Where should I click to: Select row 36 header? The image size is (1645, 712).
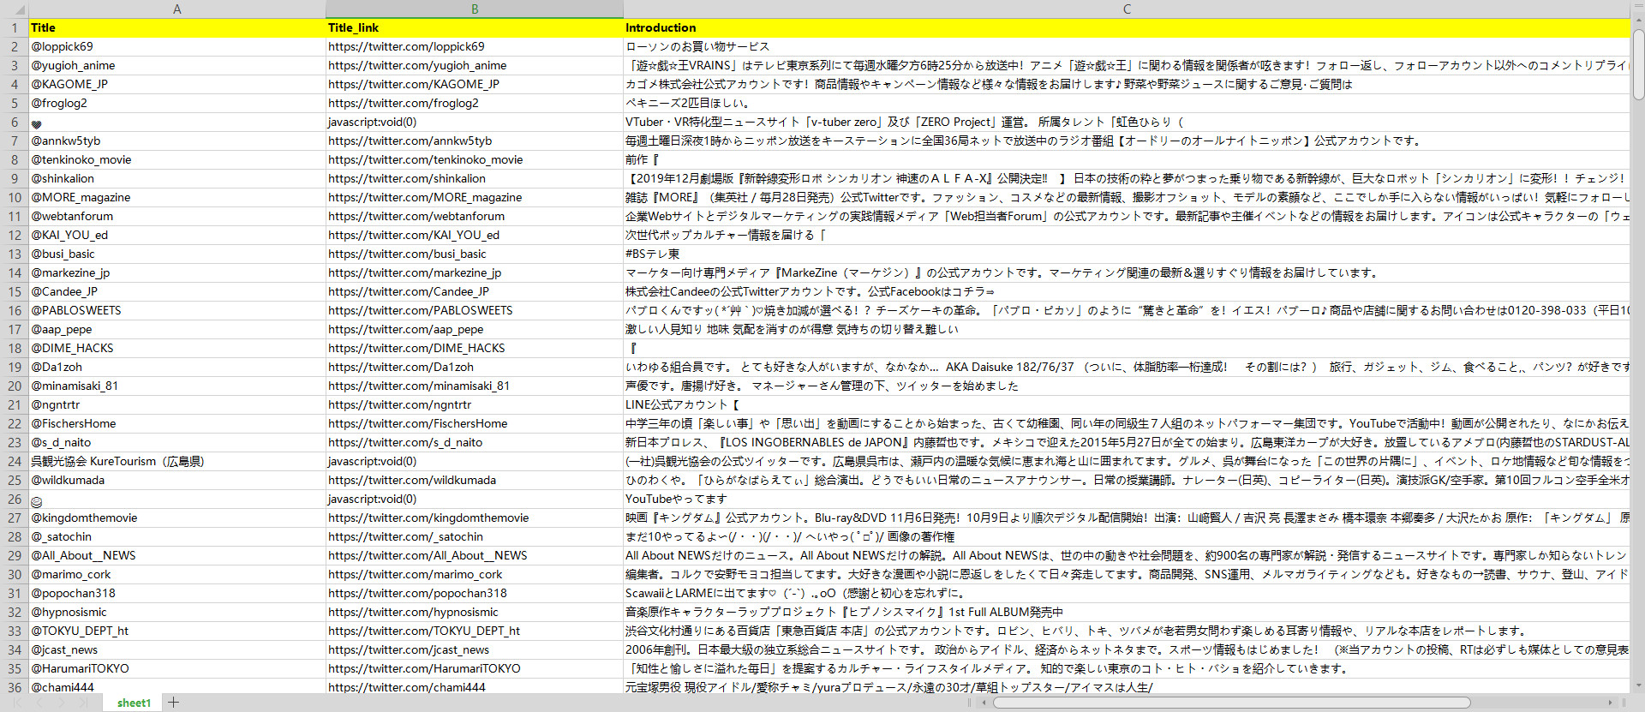pyautogui.click(x=15, y=687)
